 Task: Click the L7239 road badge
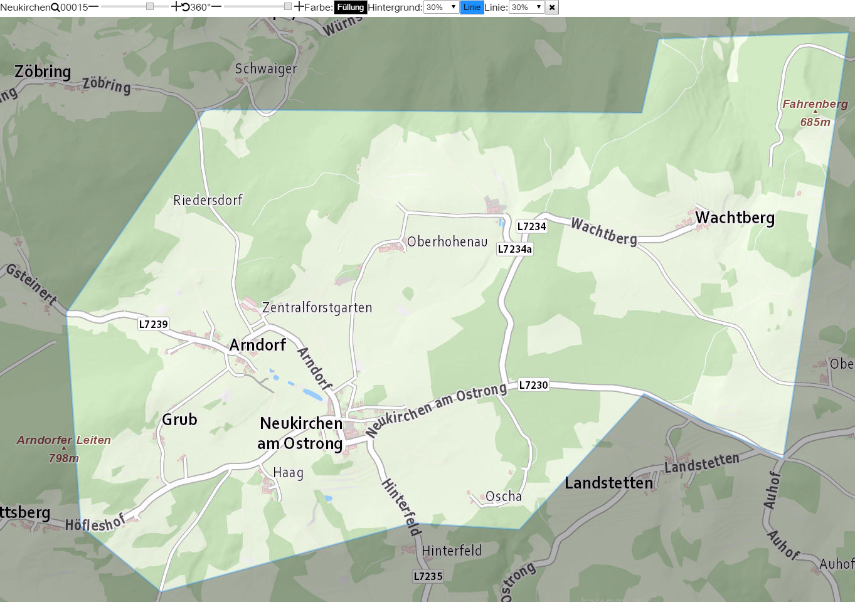[154, 324]
